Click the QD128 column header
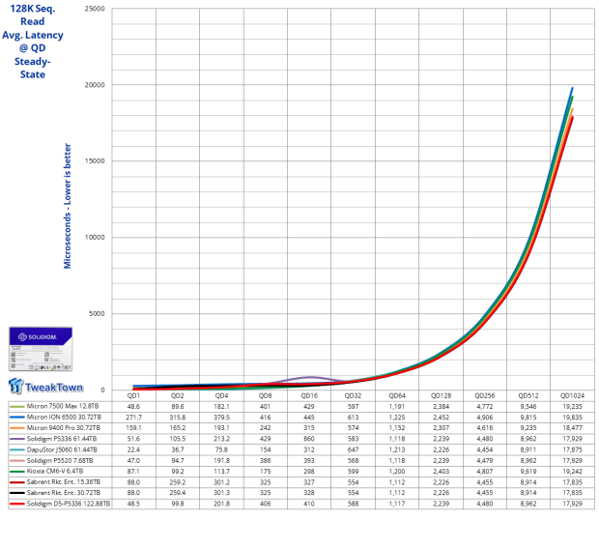 pos(441,395)
